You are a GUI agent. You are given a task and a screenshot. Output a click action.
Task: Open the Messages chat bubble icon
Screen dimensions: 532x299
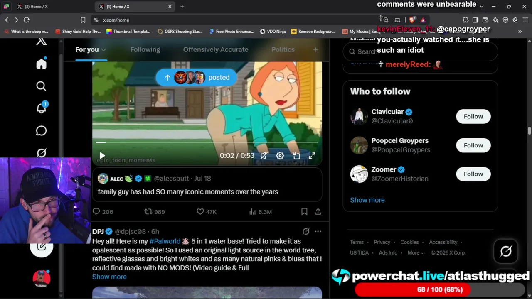tap(41, 130)
